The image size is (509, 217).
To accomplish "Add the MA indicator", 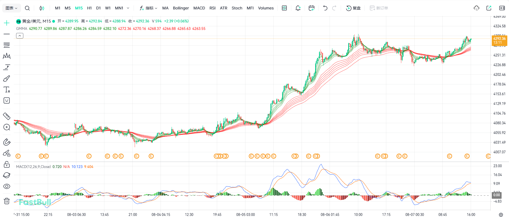I will point(165,8).
